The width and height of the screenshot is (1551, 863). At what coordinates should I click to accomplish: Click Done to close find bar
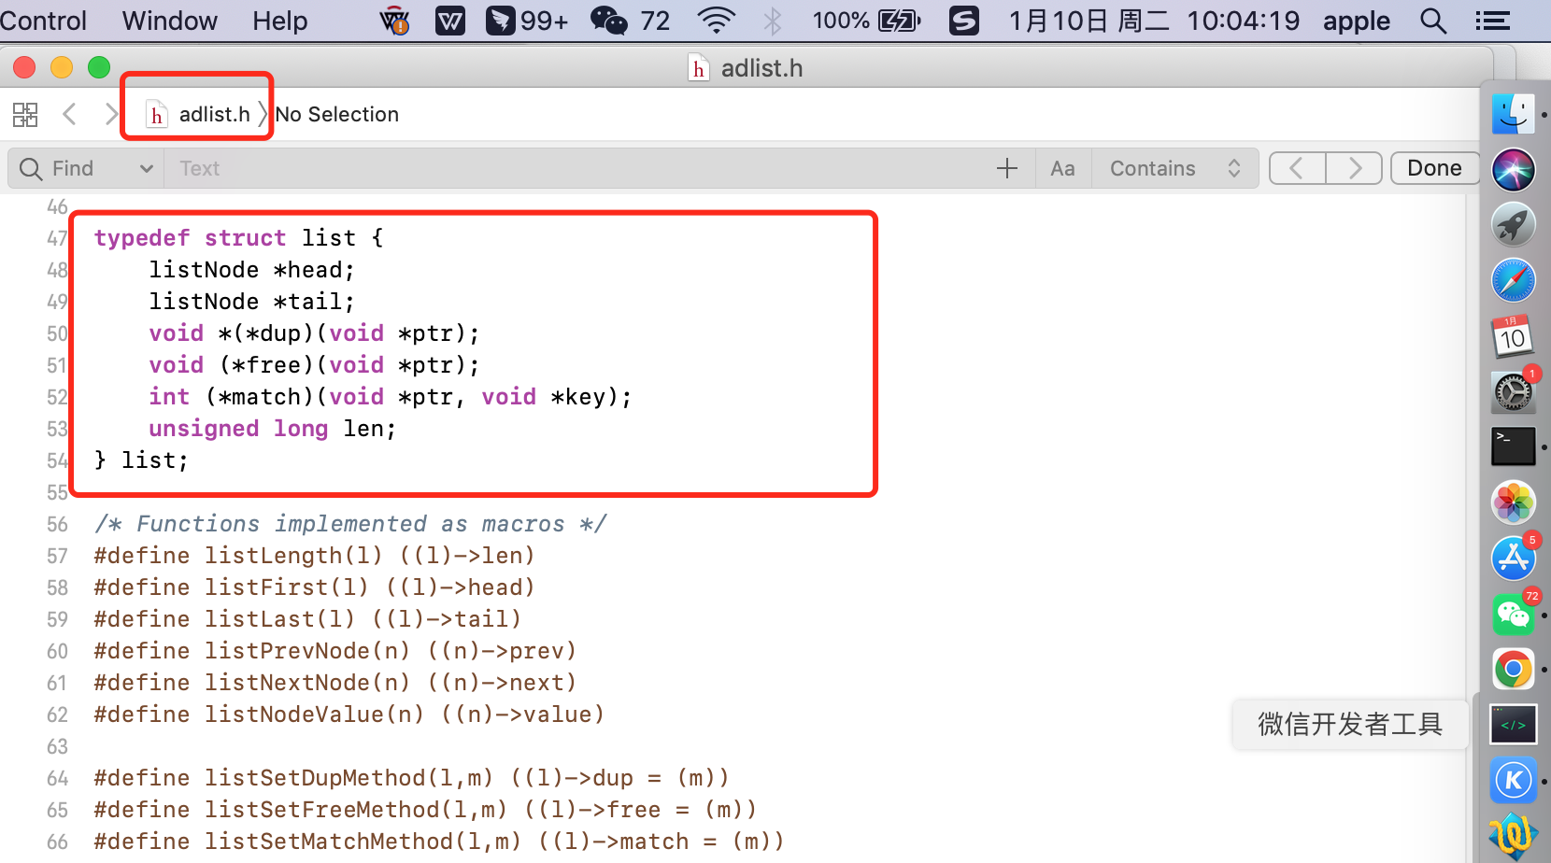[1434, 168]
